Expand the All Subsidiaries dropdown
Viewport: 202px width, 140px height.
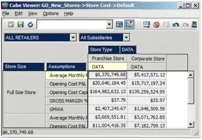click(x=126, y=38)
